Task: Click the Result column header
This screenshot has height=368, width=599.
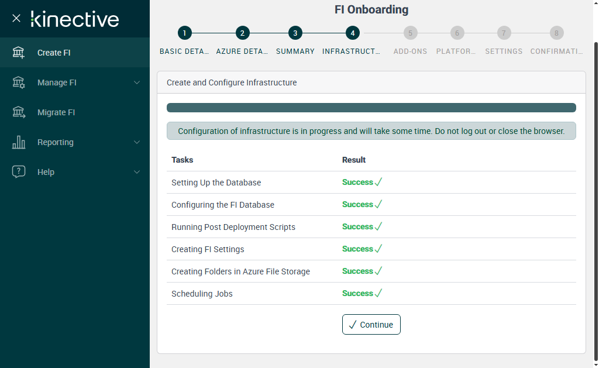Action: click(354, 160)
